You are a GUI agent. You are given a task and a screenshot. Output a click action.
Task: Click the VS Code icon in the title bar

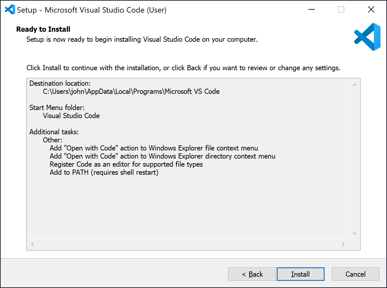(10, 10)
